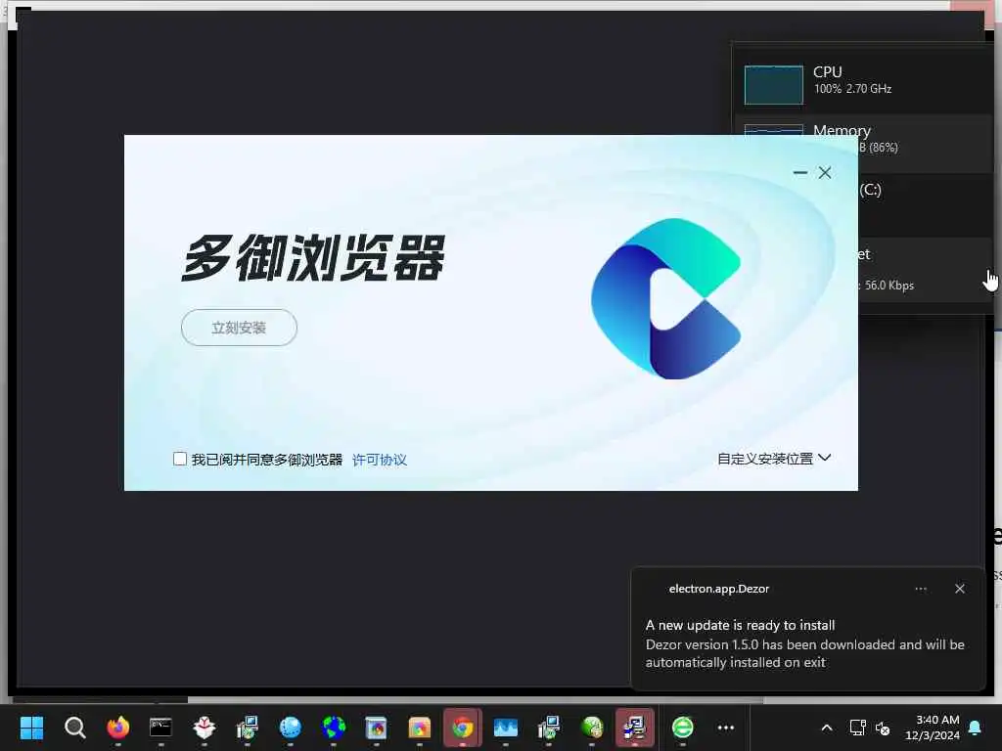Open taskbar Search

click(x=74, y=728)
